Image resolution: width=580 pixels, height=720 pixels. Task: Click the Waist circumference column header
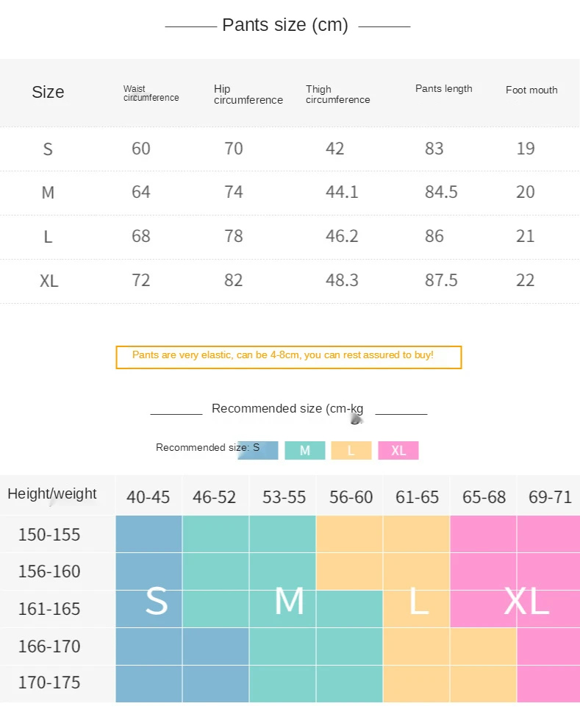coord(151,93)
